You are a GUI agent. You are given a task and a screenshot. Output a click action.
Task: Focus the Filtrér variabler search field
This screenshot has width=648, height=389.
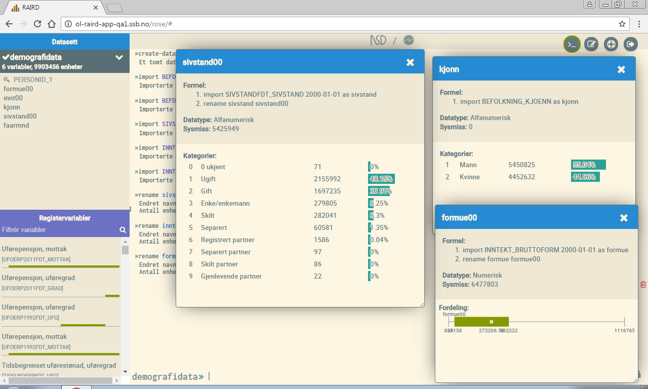click(x=58, y=230)
